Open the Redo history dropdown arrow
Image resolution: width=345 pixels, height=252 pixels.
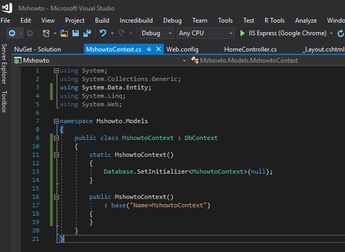pyautogui.click(x=131, y=33)
